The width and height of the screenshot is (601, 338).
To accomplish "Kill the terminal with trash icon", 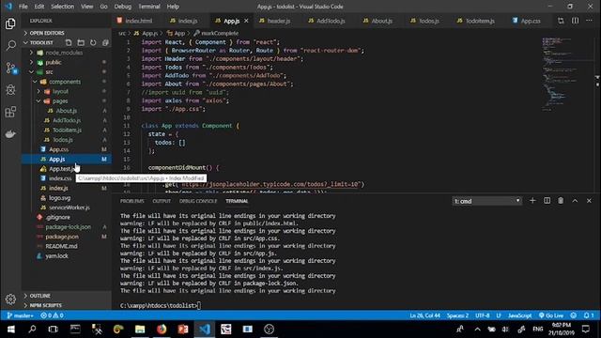I will (x=561, y=200).
